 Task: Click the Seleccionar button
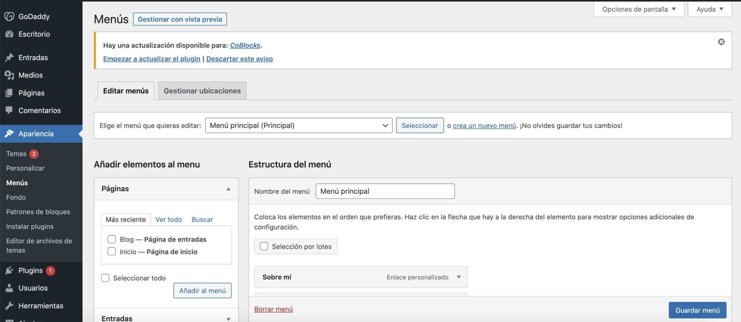click(420, 125)
